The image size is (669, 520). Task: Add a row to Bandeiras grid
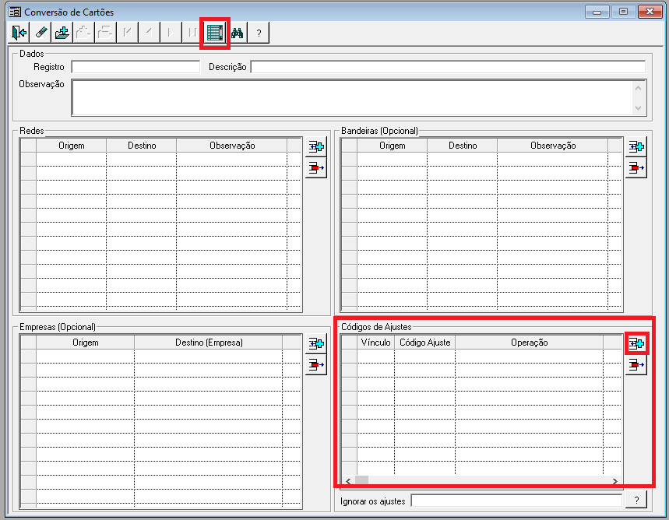click(x=636, y=147)
